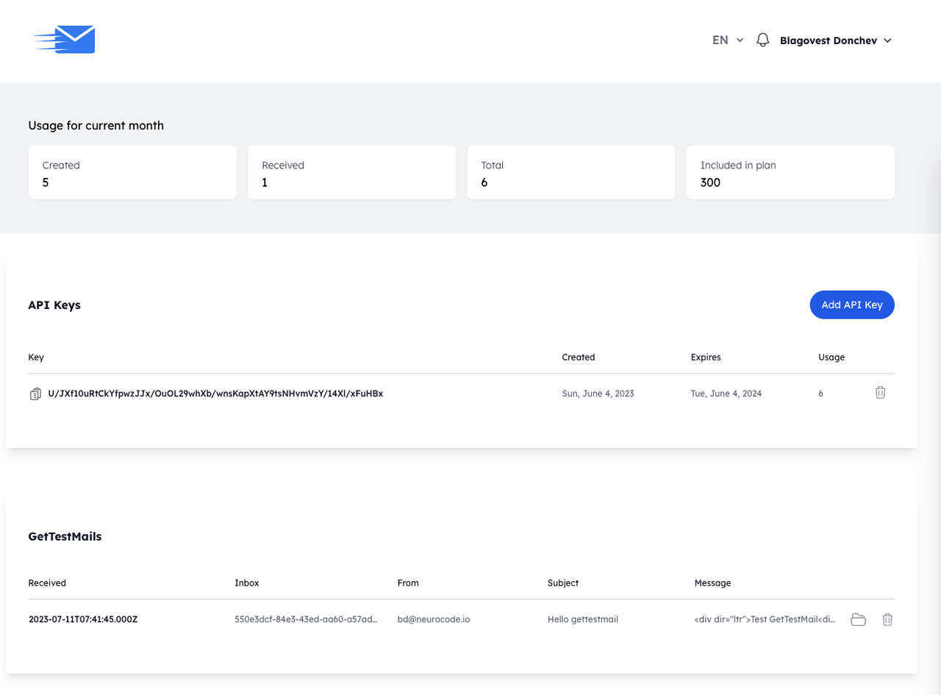Click the truncated inbox ID
This screenshot has height=695, width=941.
pos(306,619)
